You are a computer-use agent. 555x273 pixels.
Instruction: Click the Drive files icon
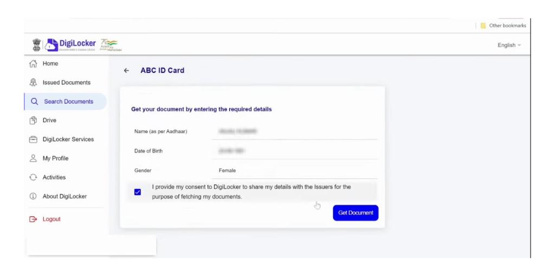coord(33,121)
